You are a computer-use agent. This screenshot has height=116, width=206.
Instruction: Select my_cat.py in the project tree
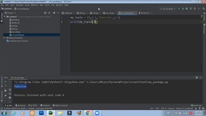[x=16, y=32]
